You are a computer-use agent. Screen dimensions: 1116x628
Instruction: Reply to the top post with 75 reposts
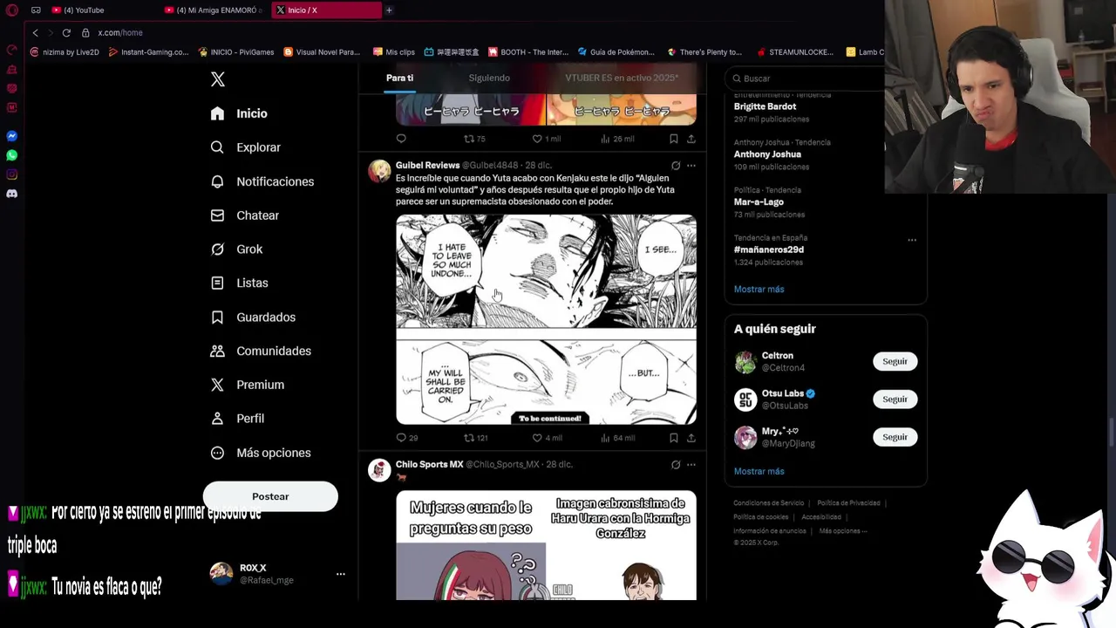[401, 139]
